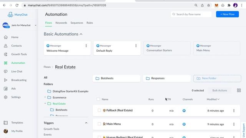Go back in browser history
Image resolution: width=246 pixels, height=138 pixels.
(x=4, y=5)
